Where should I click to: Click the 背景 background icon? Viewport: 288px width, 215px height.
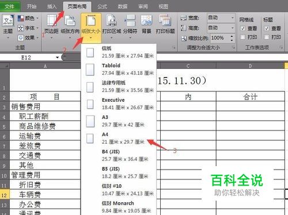146,20
